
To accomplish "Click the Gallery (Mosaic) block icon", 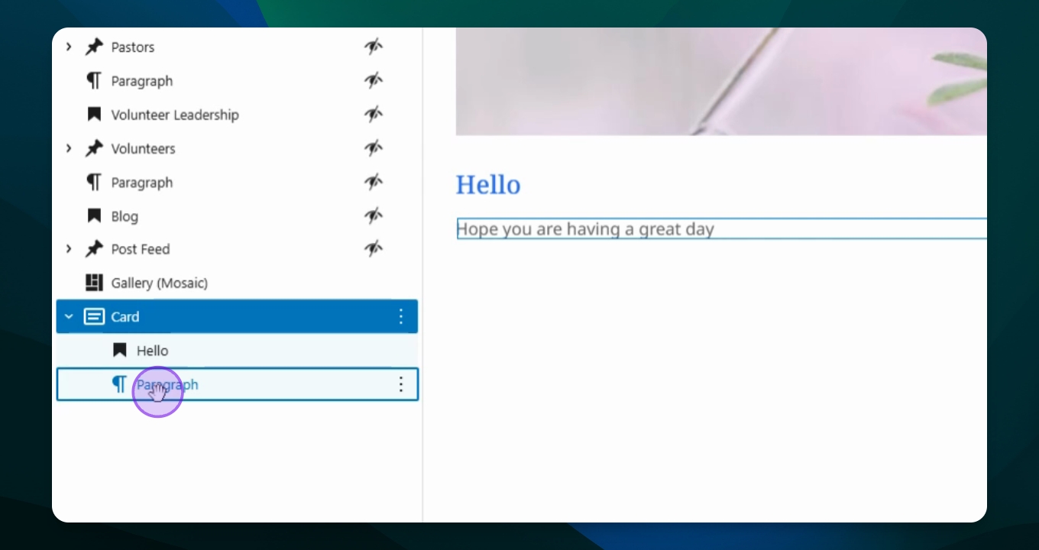I will coord(94,283).
